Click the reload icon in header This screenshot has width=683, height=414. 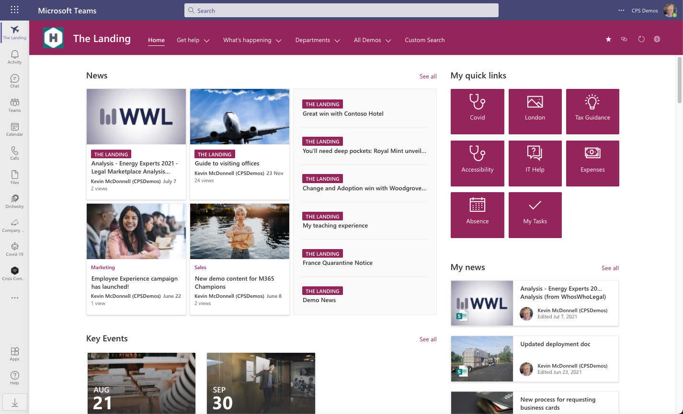coord(641,39)
